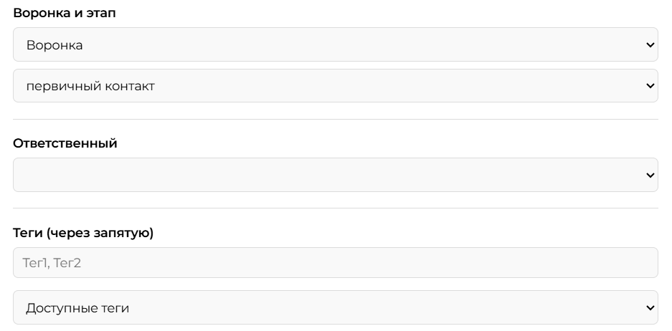Click the Воронка и этап section heading
The height and width of the screenshot is (331, 672).
pos(65,13)
